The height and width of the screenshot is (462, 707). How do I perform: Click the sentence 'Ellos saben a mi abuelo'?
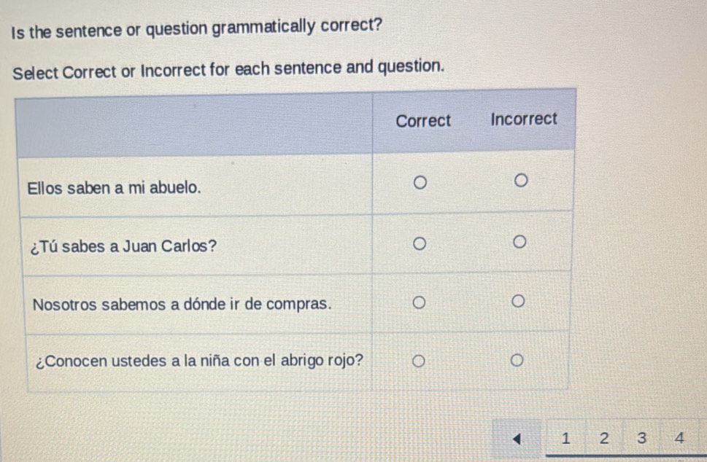pyautogui.click(x=112, y=188)
